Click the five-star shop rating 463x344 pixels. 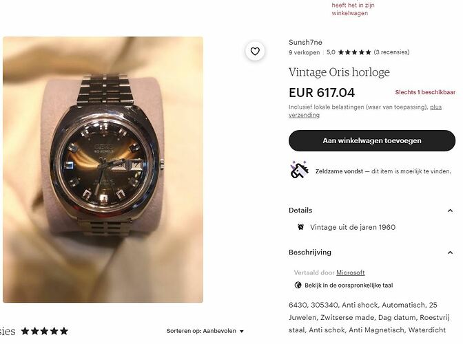tap(354, 52)
